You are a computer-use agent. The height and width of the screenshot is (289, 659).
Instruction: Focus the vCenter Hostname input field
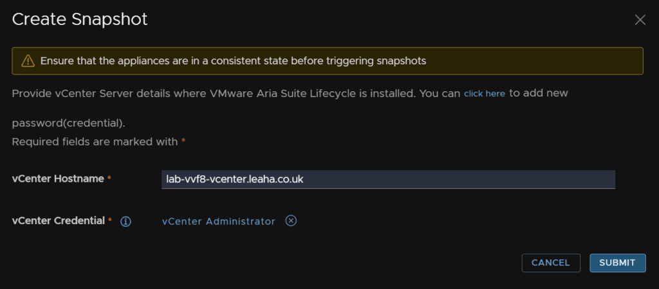coord(388,180)
